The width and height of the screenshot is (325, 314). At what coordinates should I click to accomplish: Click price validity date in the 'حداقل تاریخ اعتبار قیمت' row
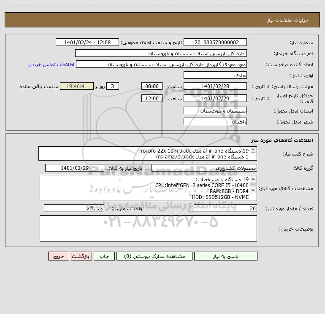[x=215, y=98]
